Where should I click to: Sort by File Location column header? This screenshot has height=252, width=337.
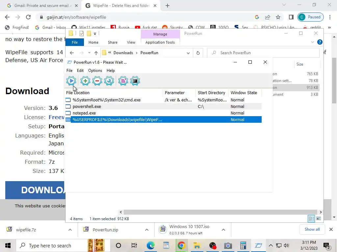coord(114,93)
